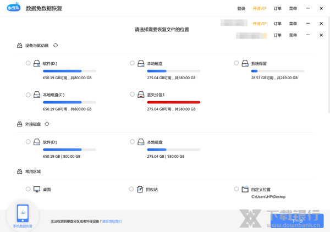330x232 pixels.
Task: Click the 无法检测到硬盘分区或者外接设备？ text
Action: pos(76,221)
